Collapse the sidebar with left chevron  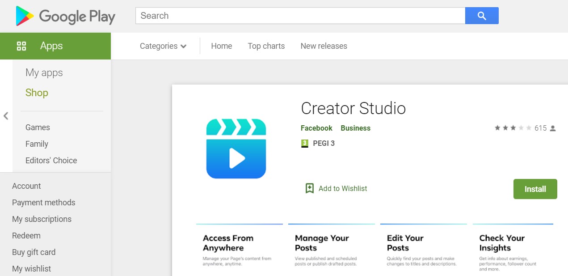(6, 116)
